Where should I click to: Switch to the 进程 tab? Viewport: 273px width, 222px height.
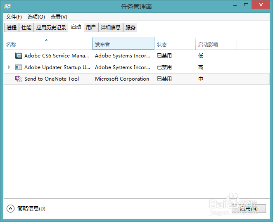tap(12, 28)
